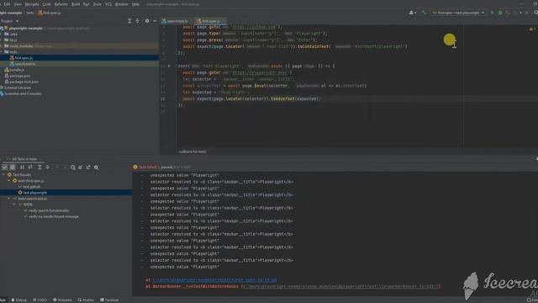The width and height of the screenshot is (538, 303).
Task: Click Collapse All icon in Project panel
Action: point(137,21)
